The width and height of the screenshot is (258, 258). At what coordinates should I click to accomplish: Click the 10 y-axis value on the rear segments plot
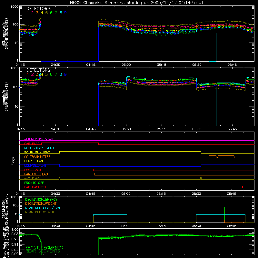click(x=17, y=106)
